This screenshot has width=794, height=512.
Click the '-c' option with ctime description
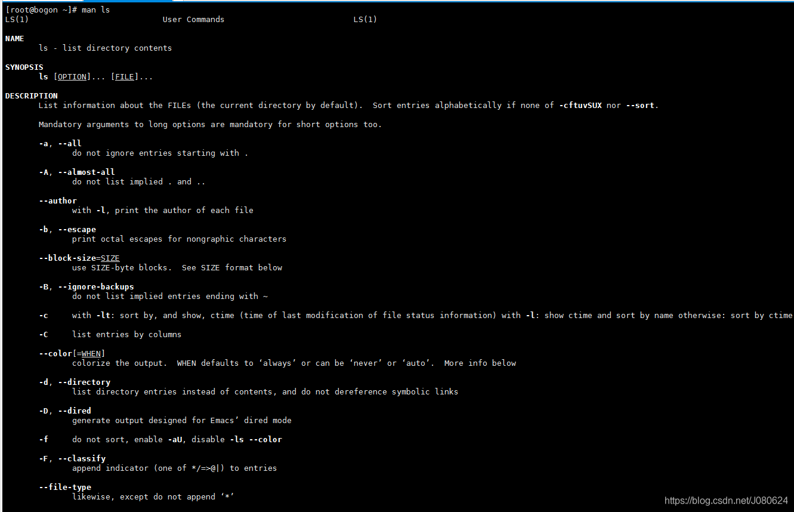(416, 315)
